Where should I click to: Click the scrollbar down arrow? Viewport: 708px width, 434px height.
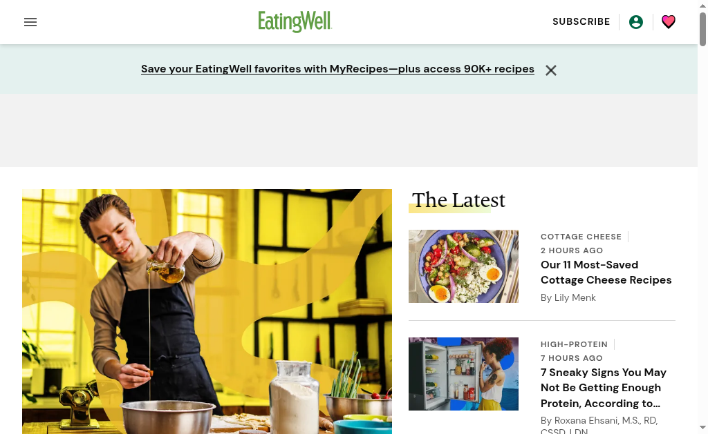click(702, 427)
